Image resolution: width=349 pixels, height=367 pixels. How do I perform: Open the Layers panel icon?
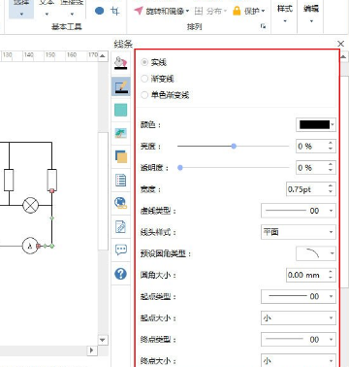click(121, 156)
